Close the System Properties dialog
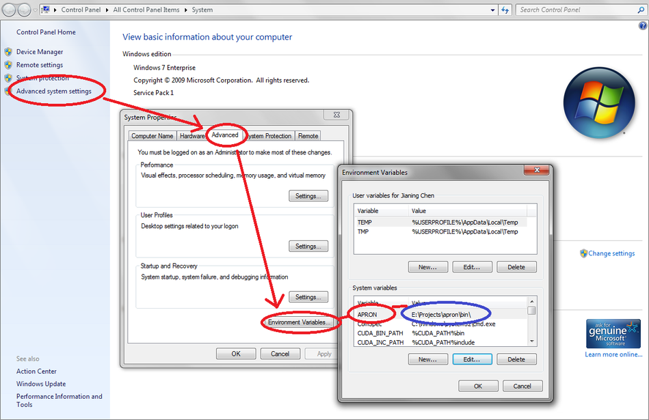 (x=337, y=115)
